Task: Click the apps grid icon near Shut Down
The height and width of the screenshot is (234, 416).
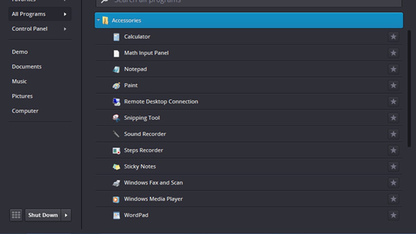Action: [x=15, y=215]
